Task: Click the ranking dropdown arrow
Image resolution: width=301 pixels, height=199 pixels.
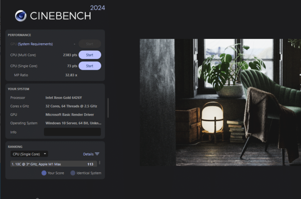Action: pyautogui.click(x=45, y=154)
